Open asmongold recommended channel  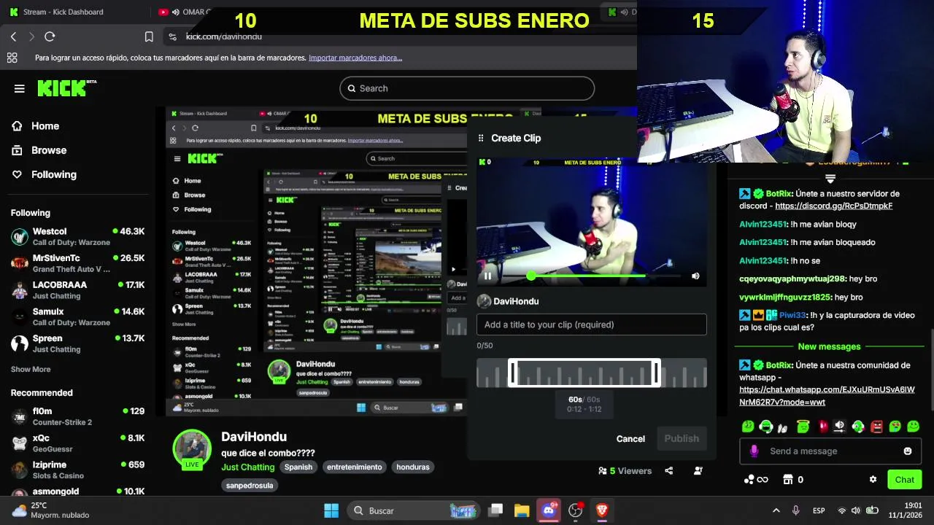tap(77, 491)
